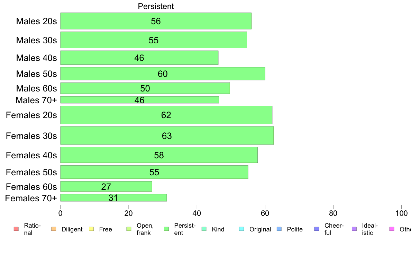This screenshot has width=411, height=255.
Task: Select the Males 50s bar showing 60
Action: pyautogui.click(x=163, y=73)
